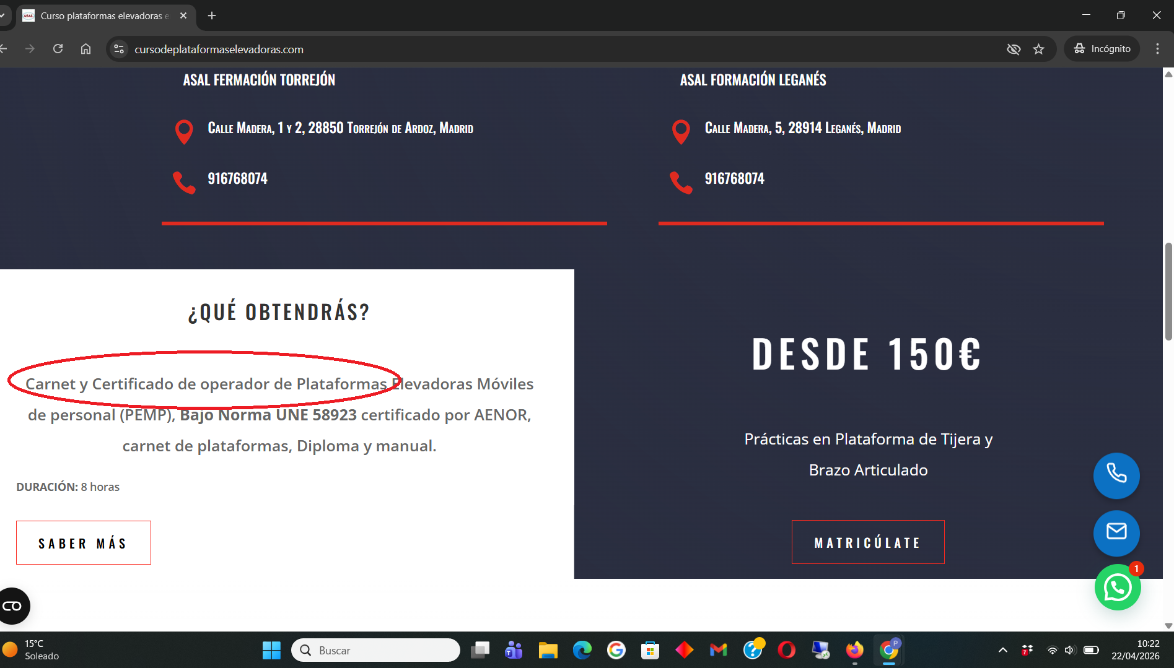The width and height of the screenshot is (1174, 668).
Task: Open the tab search dropdown arrow
Action: (x=3, y=15)
